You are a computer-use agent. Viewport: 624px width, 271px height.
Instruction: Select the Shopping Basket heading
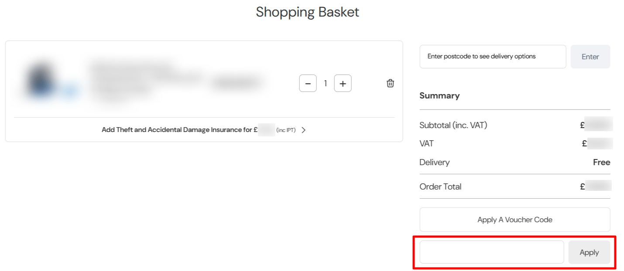pos(308,12)
